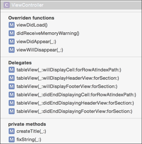Select createTitle(_:) under private methods
This screenshot has width=142, height=144.
click(x=31, y=131)
